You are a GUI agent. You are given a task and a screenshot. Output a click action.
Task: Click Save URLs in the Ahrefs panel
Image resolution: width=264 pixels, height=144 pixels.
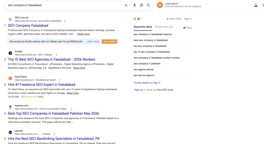coord(174,19)
